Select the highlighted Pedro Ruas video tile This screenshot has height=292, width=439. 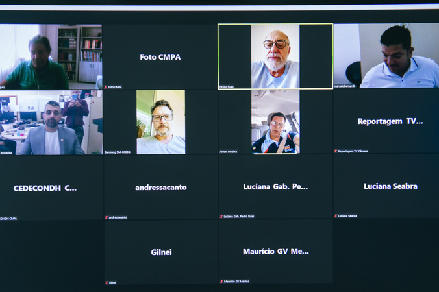click(275, 56)
